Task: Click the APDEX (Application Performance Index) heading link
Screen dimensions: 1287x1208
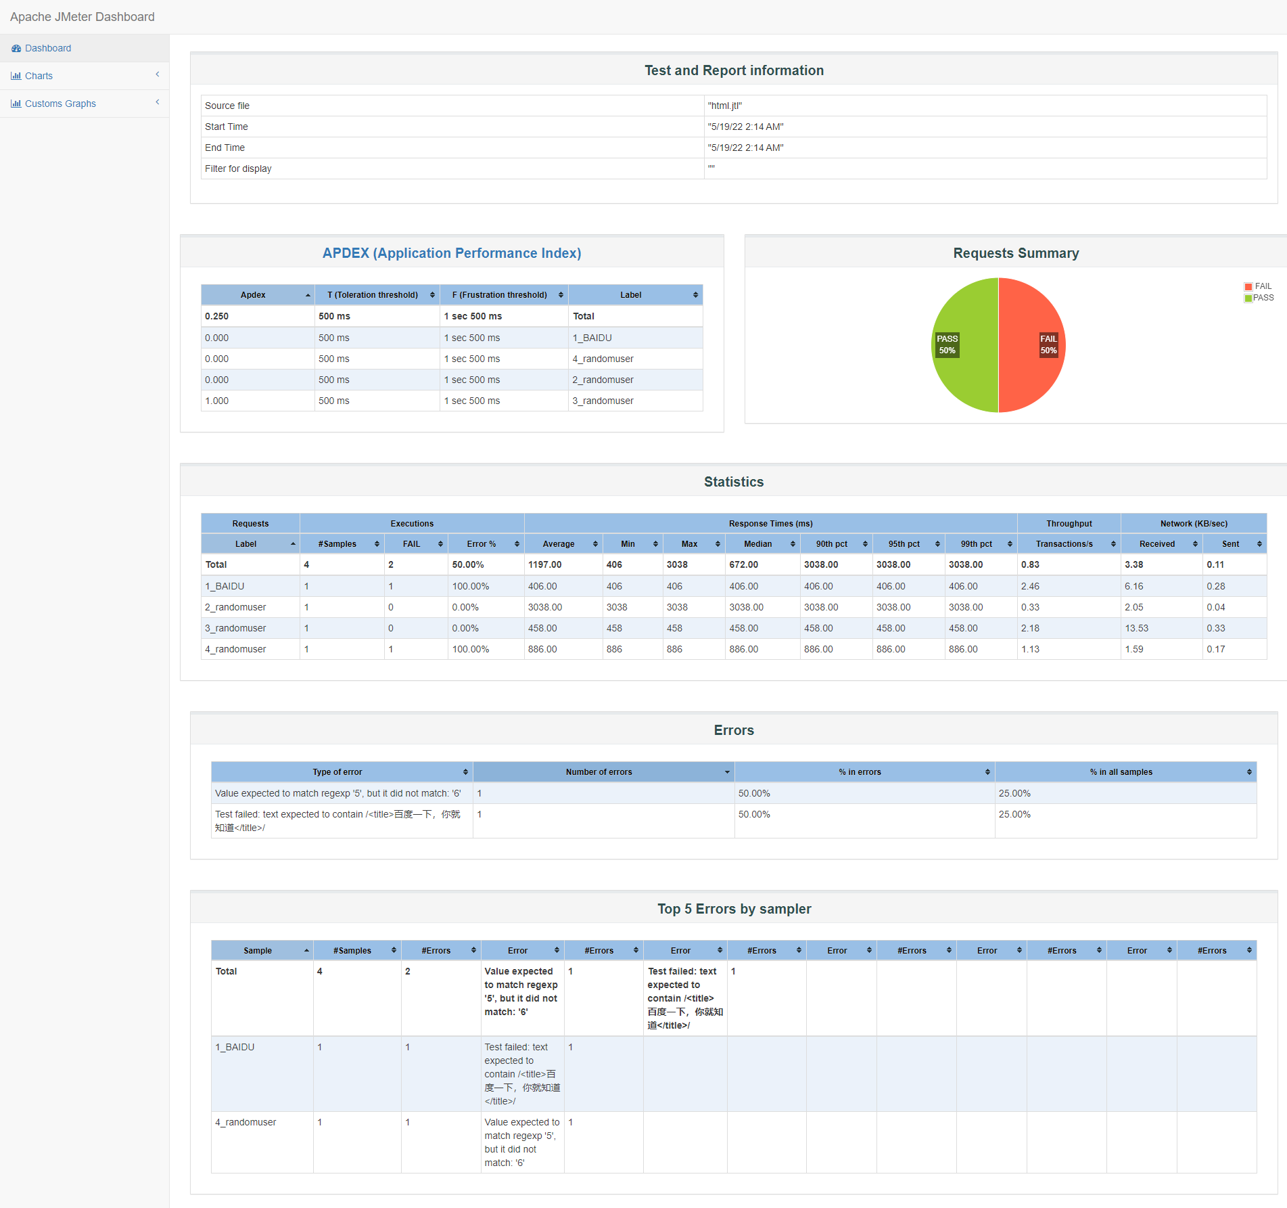Action: (452, 253)
